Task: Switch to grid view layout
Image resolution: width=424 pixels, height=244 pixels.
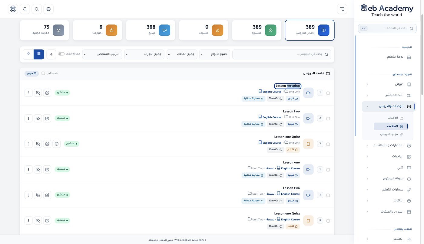Action: coord(28,54)
